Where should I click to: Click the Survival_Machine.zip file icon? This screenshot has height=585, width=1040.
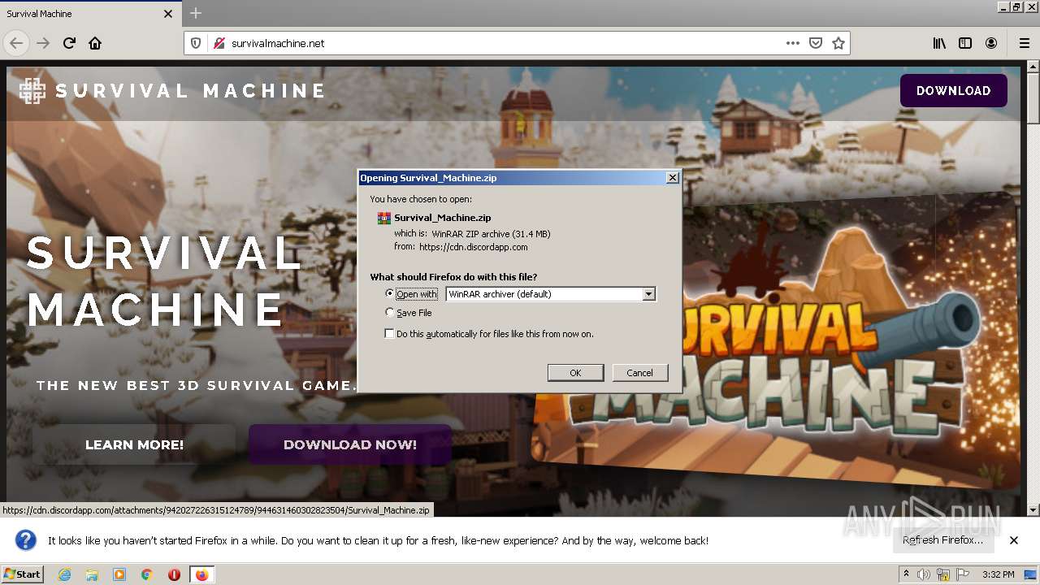pos(384,218)
